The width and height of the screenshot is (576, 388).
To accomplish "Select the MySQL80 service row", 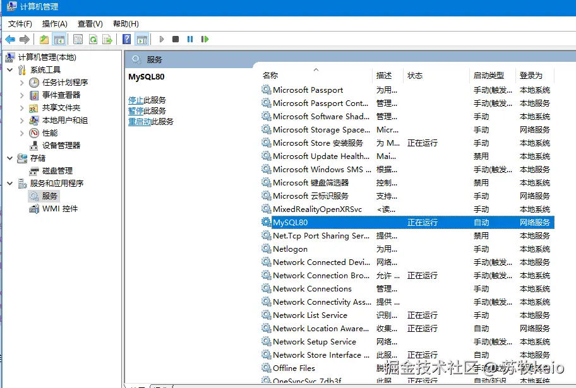I will click(407, 223).
